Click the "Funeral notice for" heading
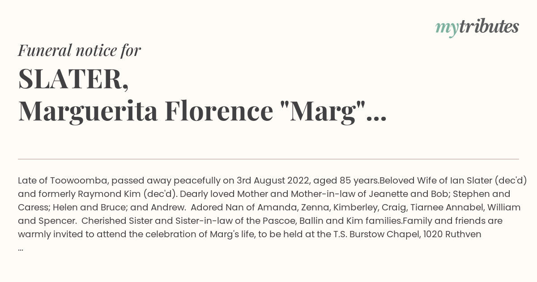Screen dimensions: 537x282 click(80, 51)
